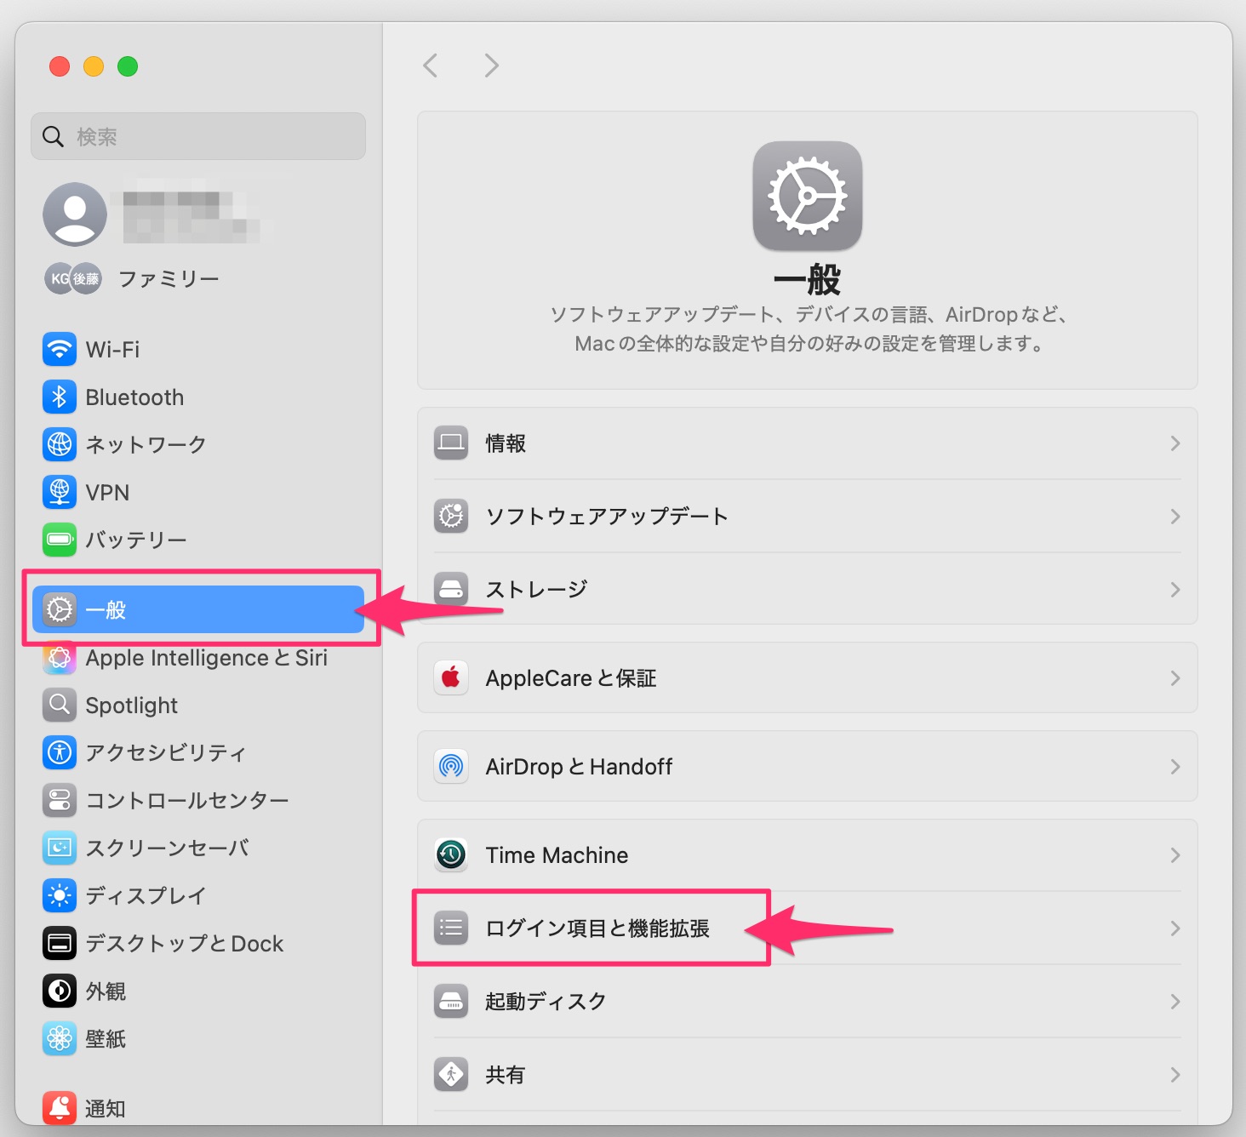
Task: Open the 起動ディスク text label
Action: pyautogui.click(x=546, y=1002)
